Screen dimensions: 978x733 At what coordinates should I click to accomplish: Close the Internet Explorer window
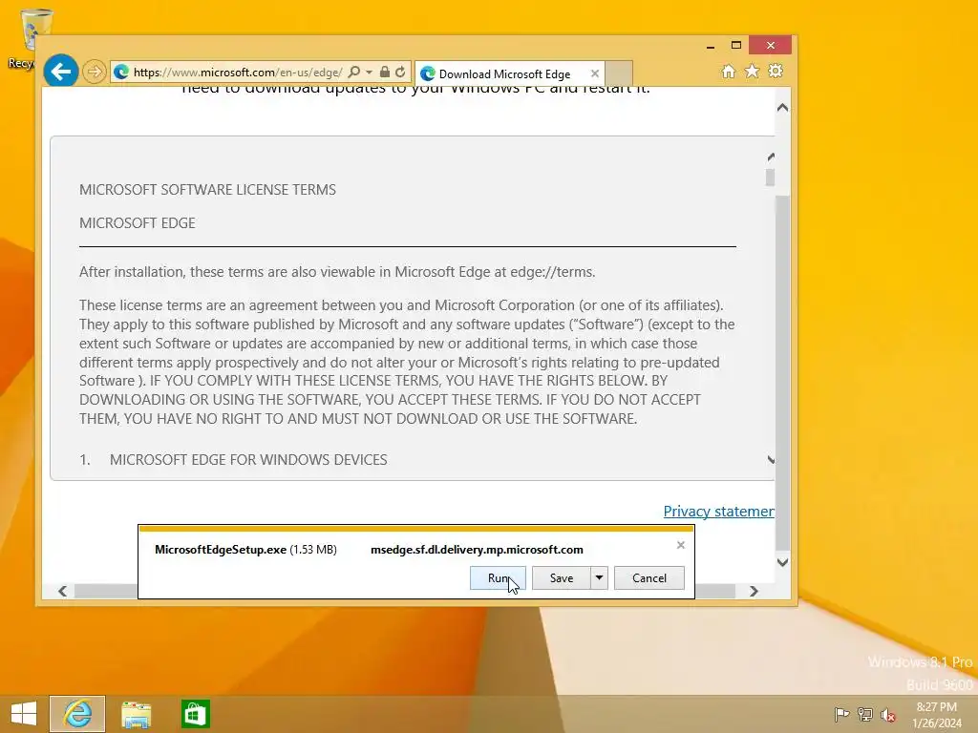point(771,46)
